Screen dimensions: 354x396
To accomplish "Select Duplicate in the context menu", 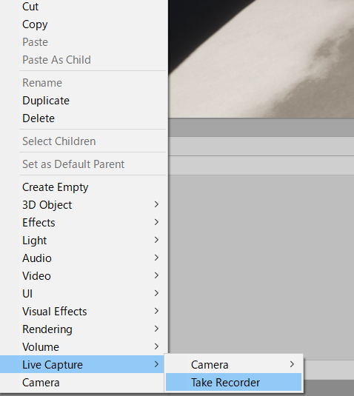I will coord(84,101).
